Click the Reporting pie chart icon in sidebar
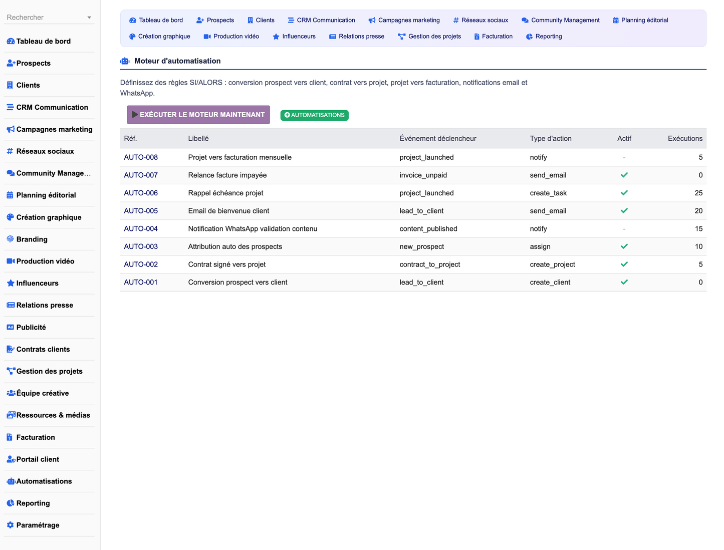 11,503
